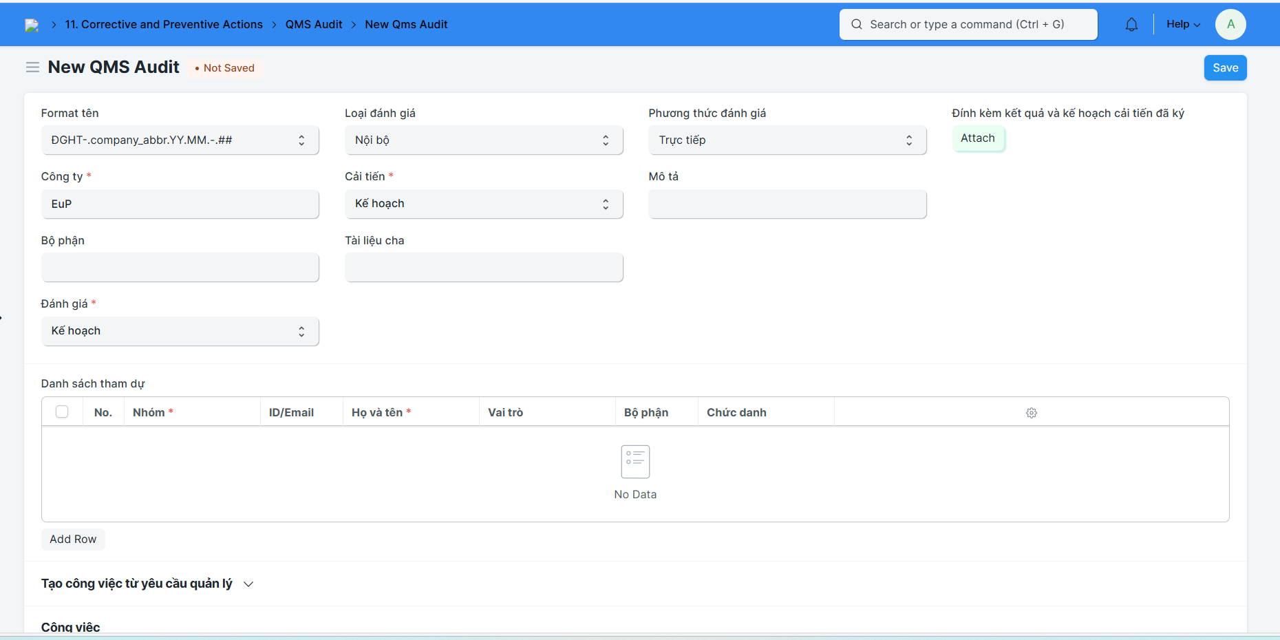This screenshot has width=1280, height=640.
Task: Click the user avatar A
Action: pyautogui.click(x=1230, y=25)
